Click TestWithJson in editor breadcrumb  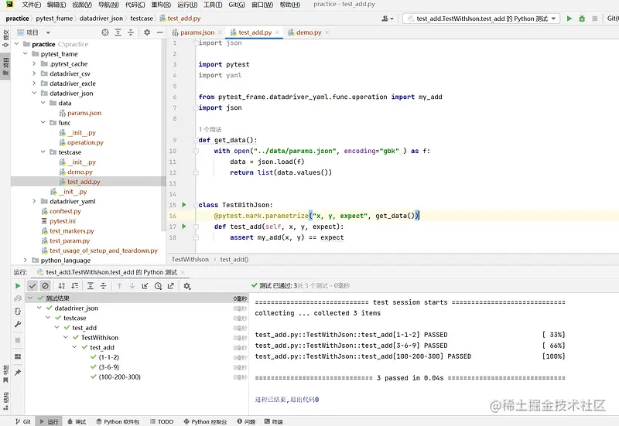click(190, 260)
